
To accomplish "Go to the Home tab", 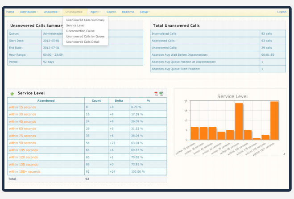I will click(x=10, y=12).
